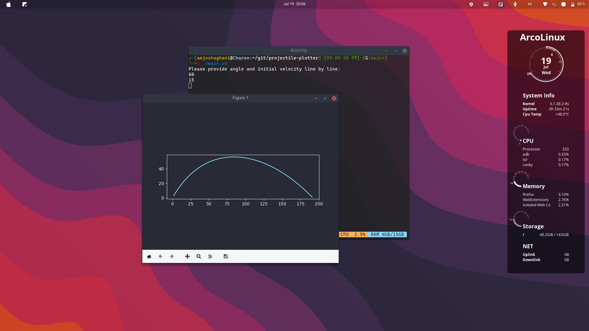Click the Uptime '0h 33m 21s' value

point(559,109)
